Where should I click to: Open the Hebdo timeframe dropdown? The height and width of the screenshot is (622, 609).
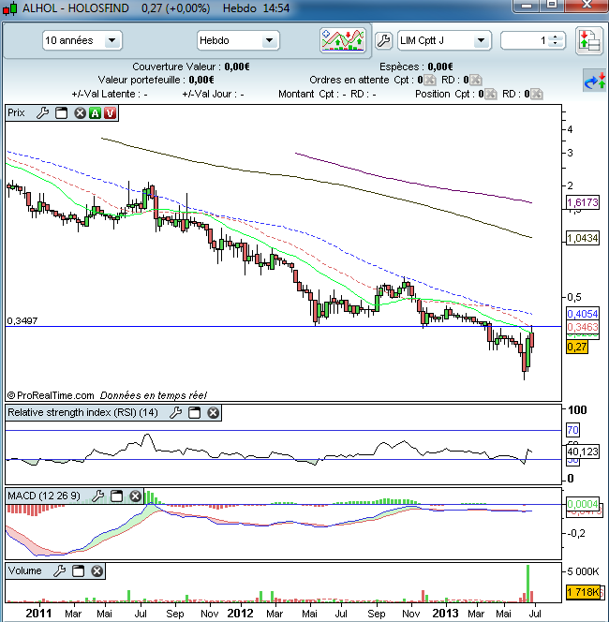(238, 40)
